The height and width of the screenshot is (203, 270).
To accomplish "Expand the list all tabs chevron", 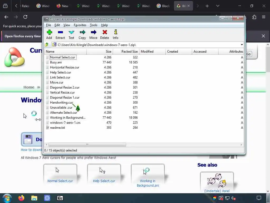I will (218, 6).
